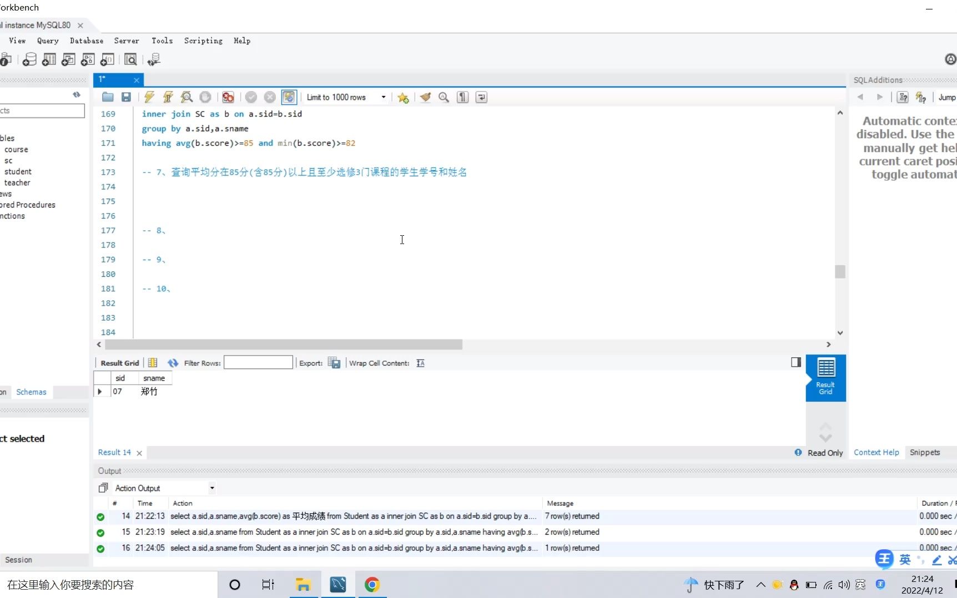Viewport: 957px width, 598px height.
Task: Click editor horizontal scrollbar thumb
Action: pos(284,344)
